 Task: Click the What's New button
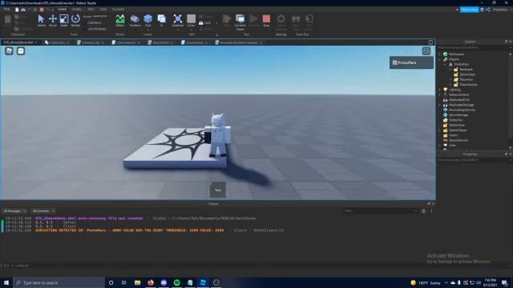coord(470,10)
